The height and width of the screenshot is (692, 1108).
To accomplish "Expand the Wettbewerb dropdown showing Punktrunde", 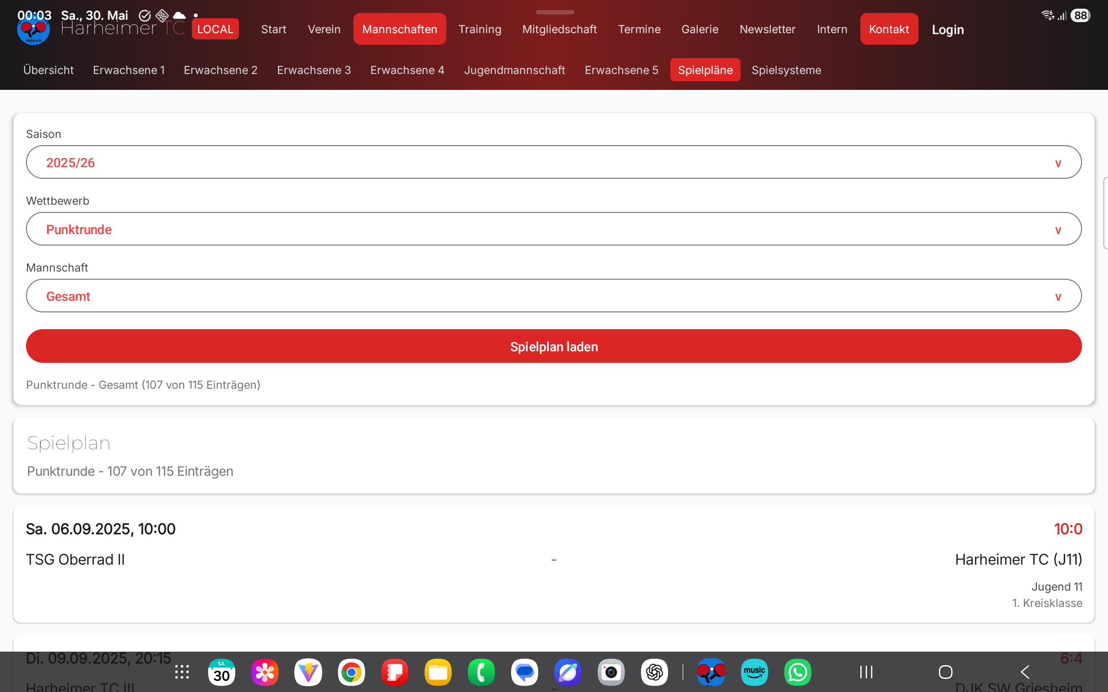I will click(554, 229).
